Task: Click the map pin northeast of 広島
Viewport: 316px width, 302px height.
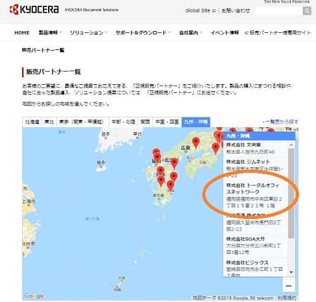Action: point(196,142)
